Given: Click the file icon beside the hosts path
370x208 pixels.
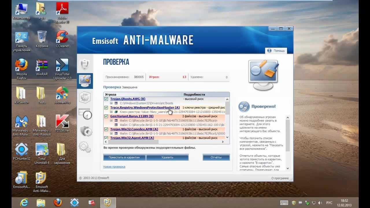Looking at the screenshot, I should pyautogui.click(x=116, y=103).
